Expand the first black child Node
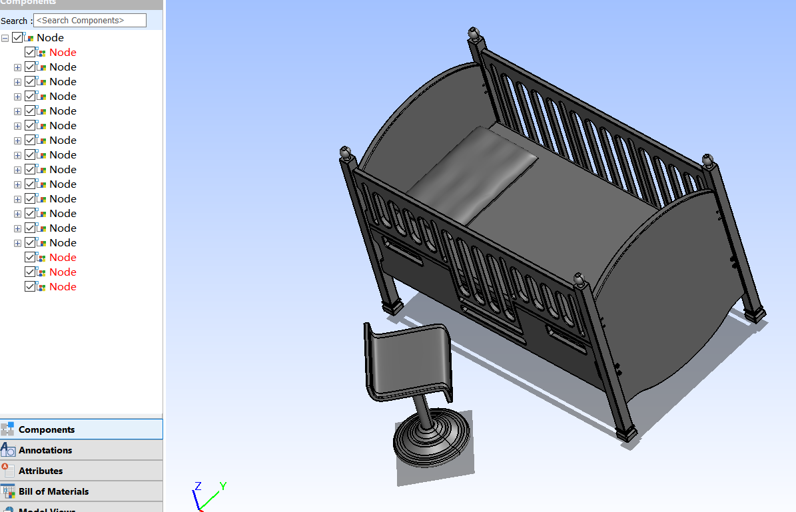This screenshot has height=512, width=796. tap(18, 67)
